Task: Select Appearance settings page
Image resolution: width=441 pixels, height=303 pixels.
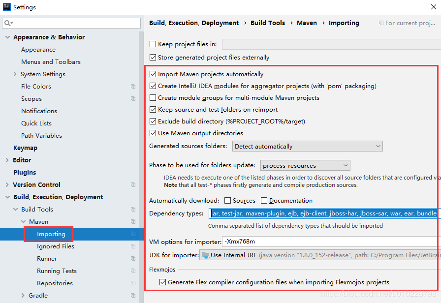Action: click(x=38, y=50)
